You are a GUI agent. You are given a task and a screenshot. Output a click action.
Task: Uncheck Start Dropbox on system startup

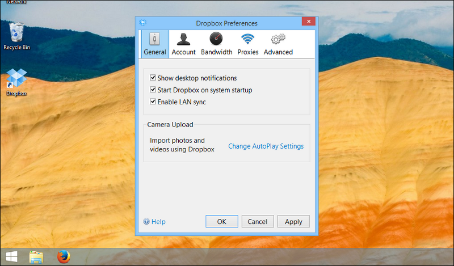pyautogui.click(x=153, y=90)
